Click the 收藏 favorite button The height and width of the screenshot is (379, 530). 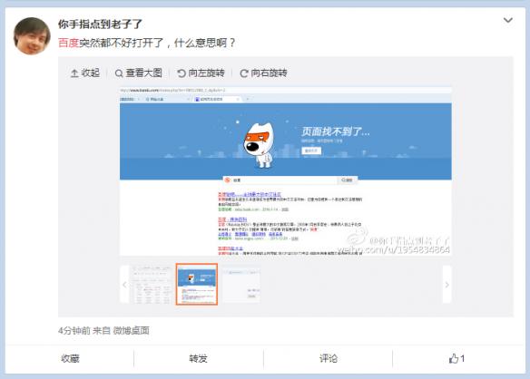(70, 358)
